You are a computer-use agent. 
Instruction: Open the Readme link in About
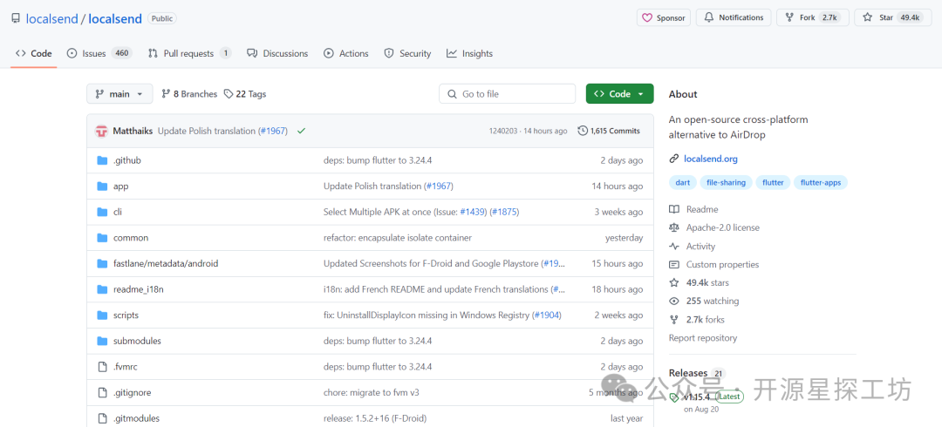[x=702, y=210]
